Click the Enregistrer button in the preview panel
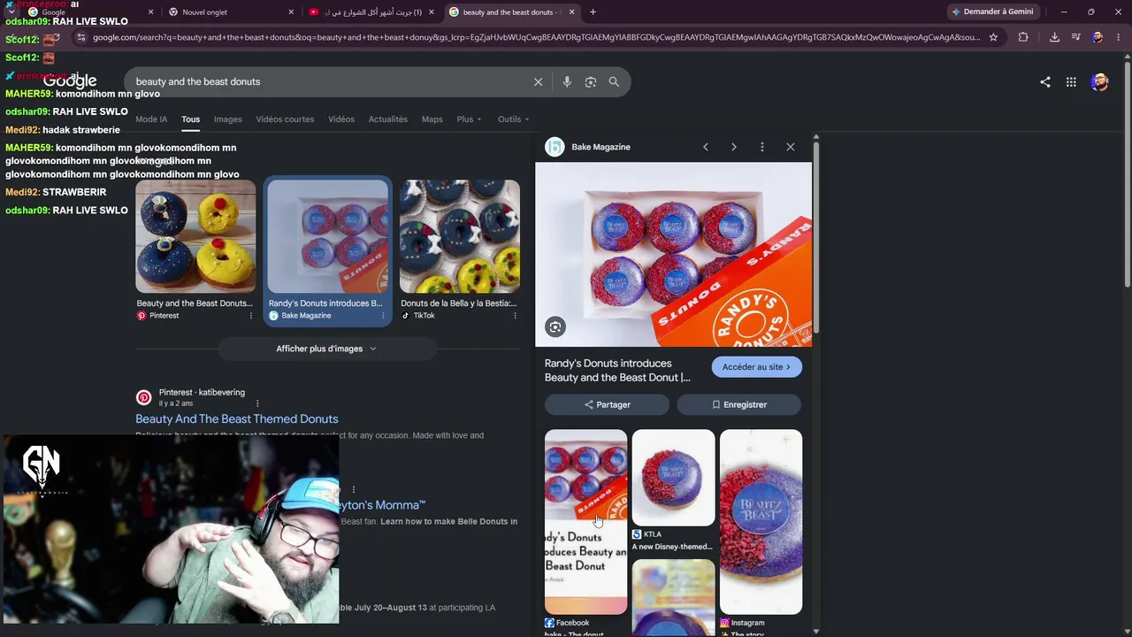This screenshot has width=1132, height=637. 739,405
